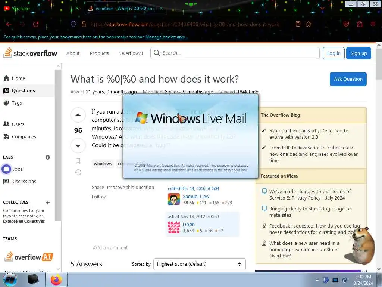
Task: Save the question with bookmark icon
Action: [78, 161]
